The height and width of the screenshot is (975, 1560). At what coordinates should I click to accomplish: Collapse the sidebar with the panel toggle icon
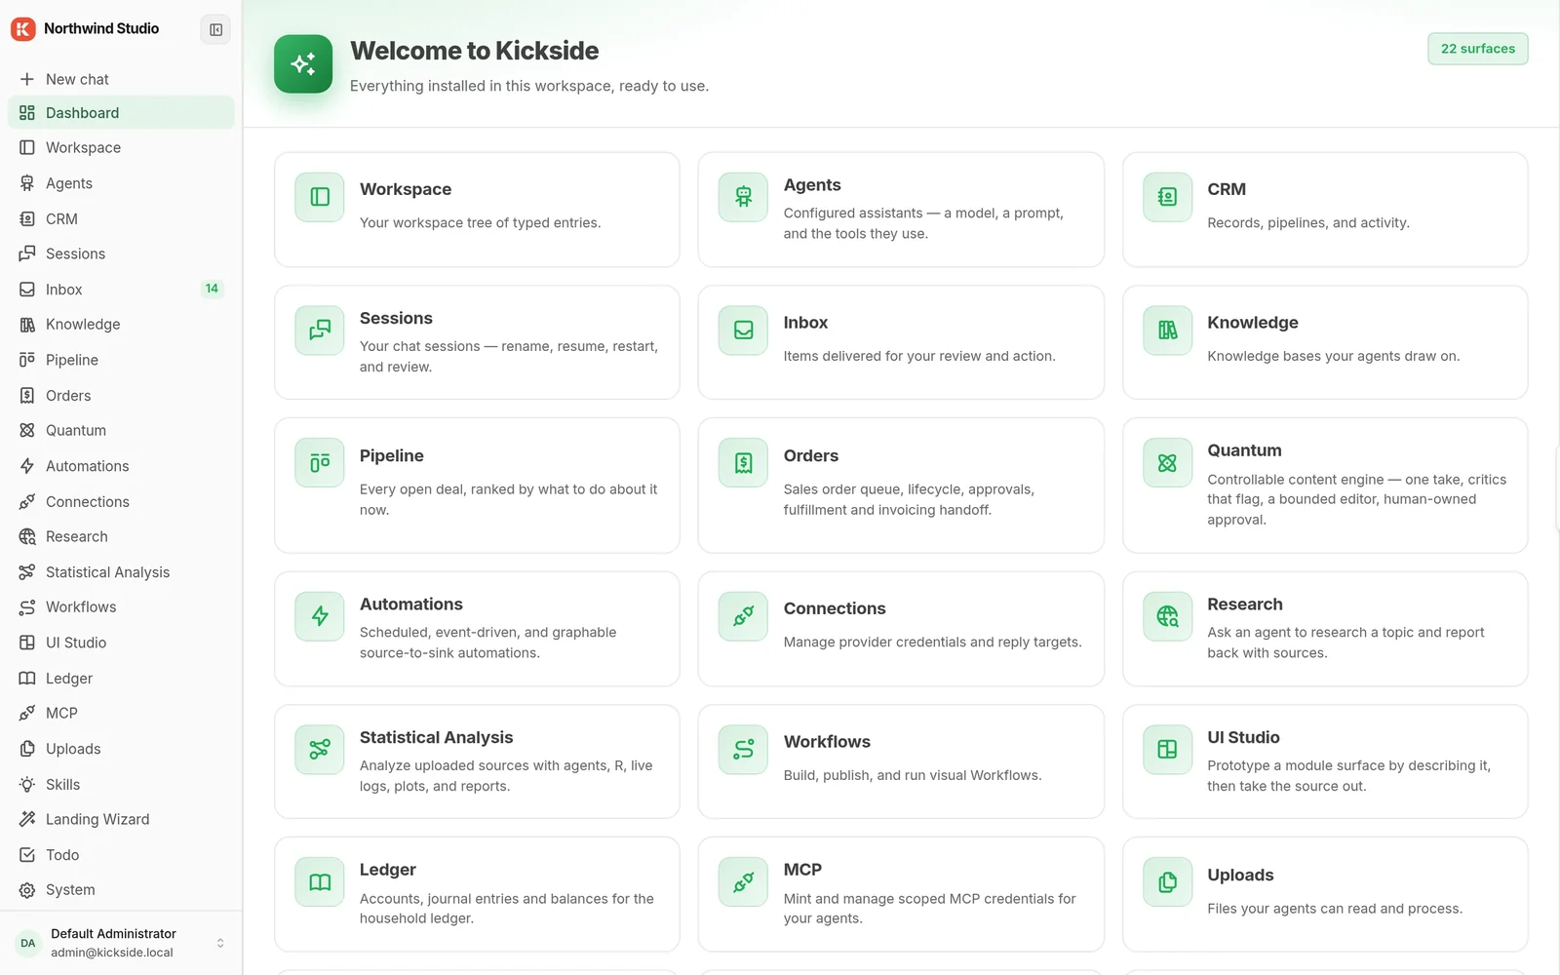[215, 29]
